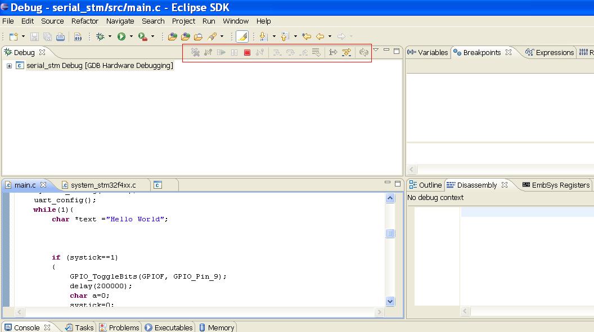Switch to EmbSys Registers tab
This screenshot has height=332, width=594.
(x=556, y=185)
